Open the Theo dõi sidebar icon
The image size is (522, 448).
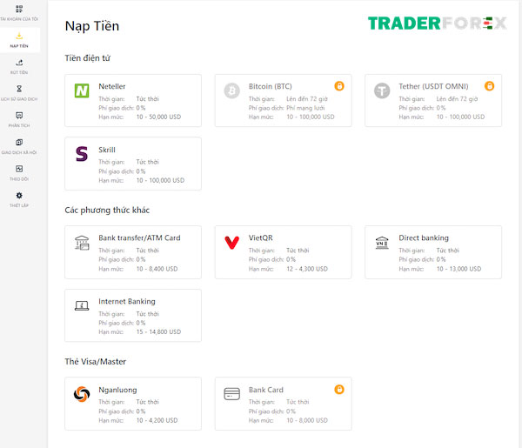(19, 169)
